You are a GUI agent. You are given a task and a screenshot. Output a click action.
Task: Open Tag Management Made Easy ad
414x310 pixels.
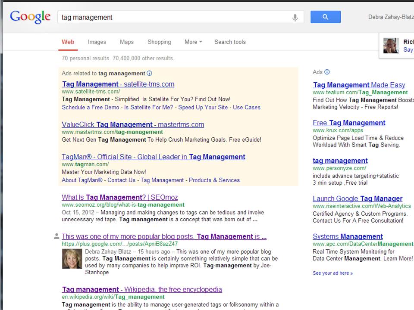click(359, 85)
